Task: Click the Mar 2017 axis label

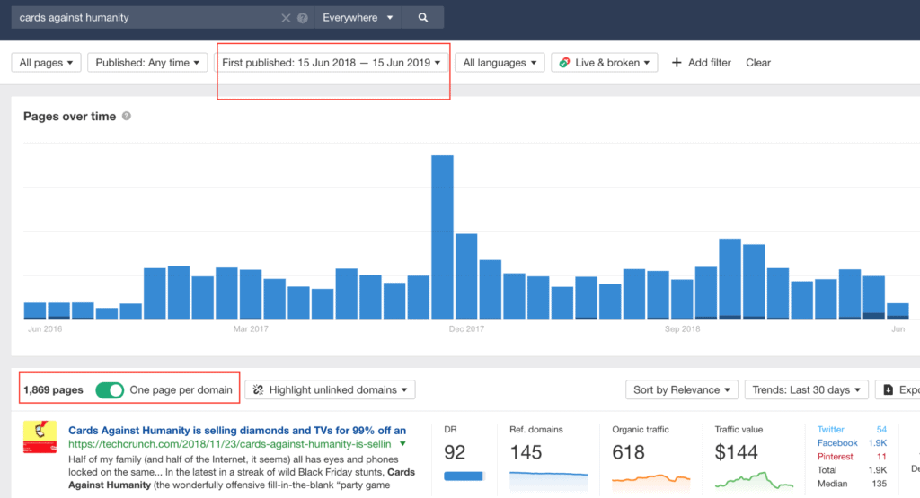Action: click(251, 328)
